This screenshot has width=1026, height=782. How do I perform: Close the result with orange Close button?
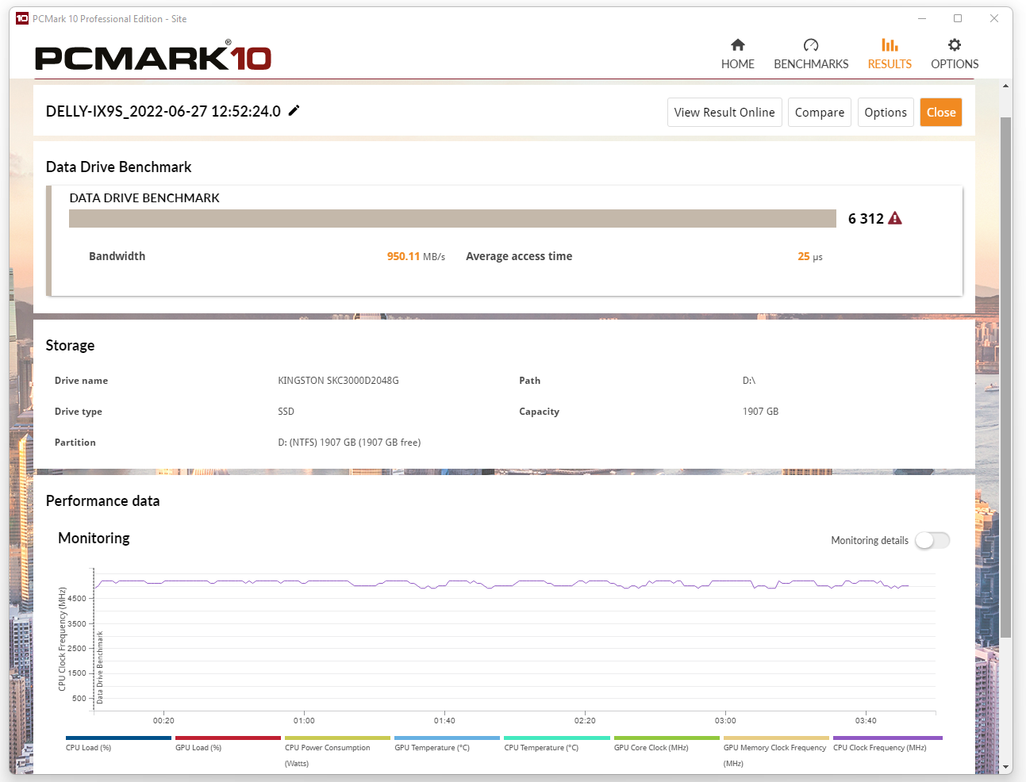coord(941,113)
